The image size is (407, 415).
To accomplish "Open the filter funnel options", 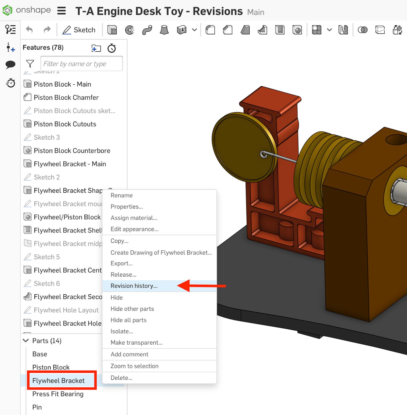I will pyautogui.click(x=30, y=64).
